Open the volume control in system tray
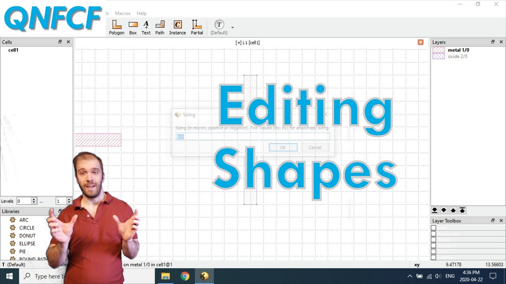 pyautogui.click(x=438, y=276)
